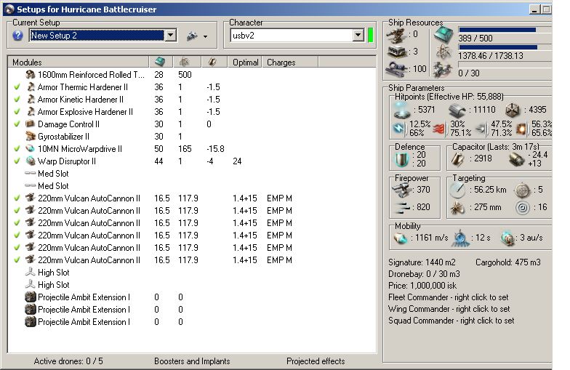Screen dimensions: 570x370
Task: Click the capacitor column header icon
Action: pyautogui.click(x=213, y=63)
